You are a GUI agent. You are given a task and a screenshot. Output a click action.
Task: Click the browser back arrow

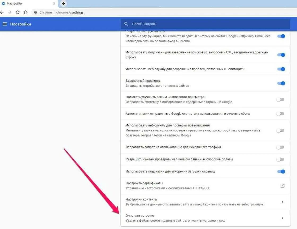[2, 12]
